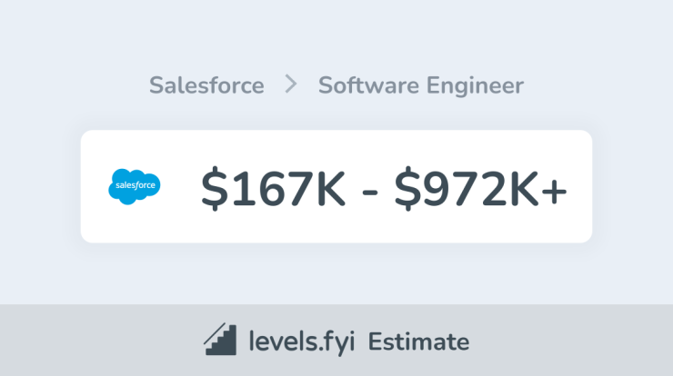The width and height of the screenshot is (673, 376).
Task: Click the plus sign after $972K
Action: [554, 191]
